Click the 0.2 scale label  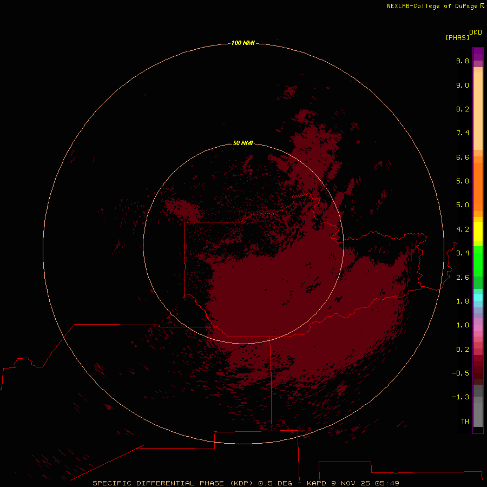(x=463, y=350)
